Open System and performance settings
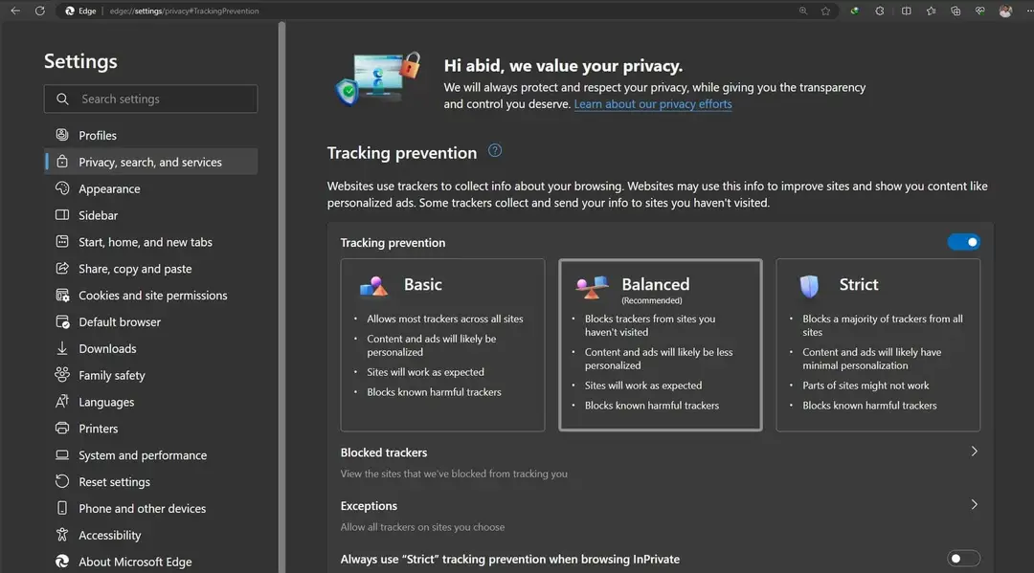The width and height of the screenshot is (1034, 573). coord(151,455)
